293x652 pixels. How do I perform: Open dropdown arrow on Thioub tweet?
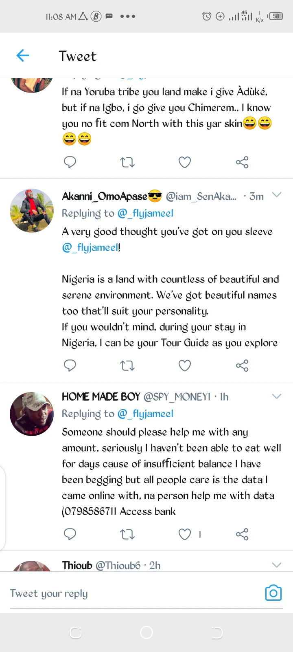tap(277, 565)
